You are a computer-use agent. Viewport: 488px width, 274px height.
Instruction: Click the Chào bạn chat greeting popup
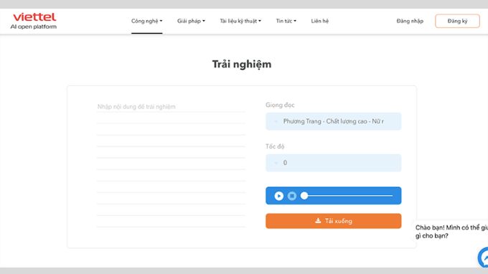coord(451,232)
